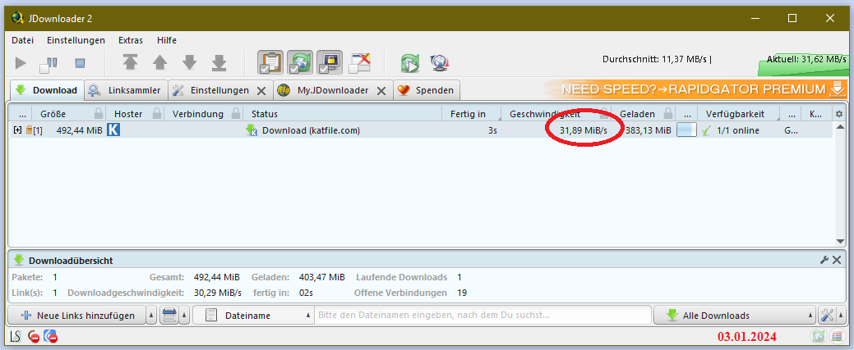This screenshot has height=350, width=854.
Task: Open the Alle Downloads view dropdown
Action: coord(735,316)
